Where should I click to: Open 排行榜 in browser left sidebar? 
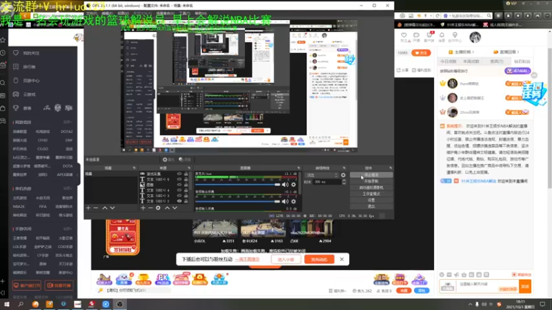pyautogui.click(x=29, y=67)
